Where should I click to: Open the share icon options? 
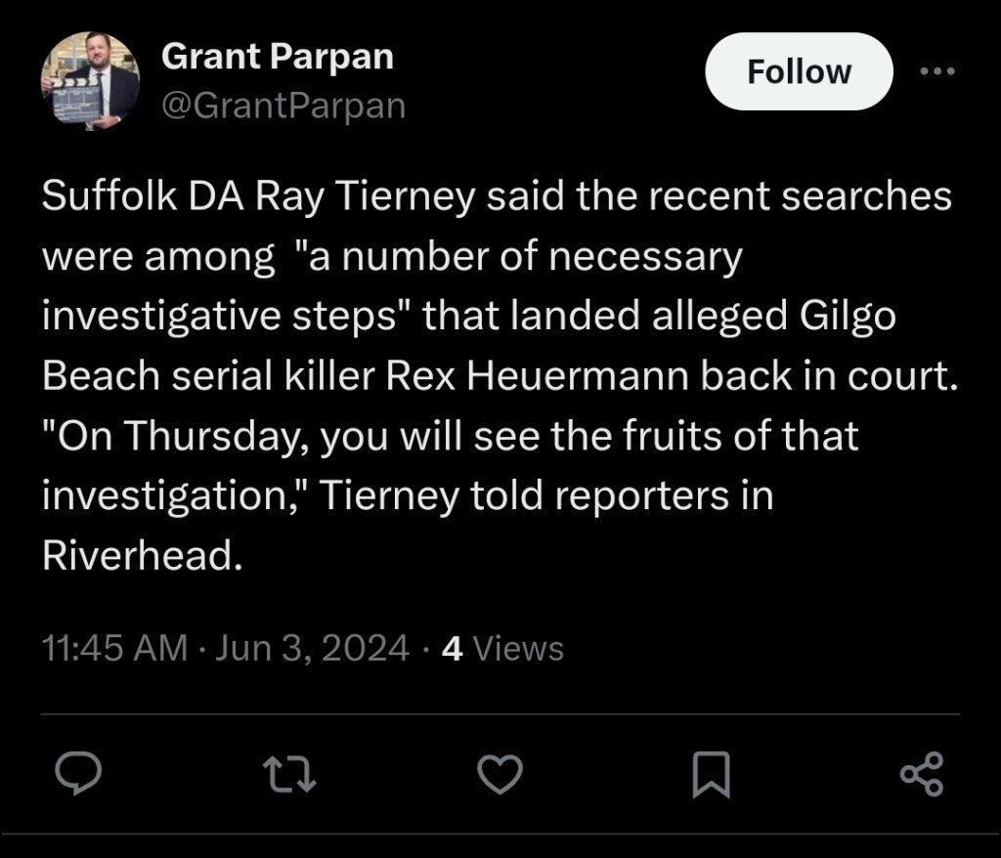click(x=921, y=775)
